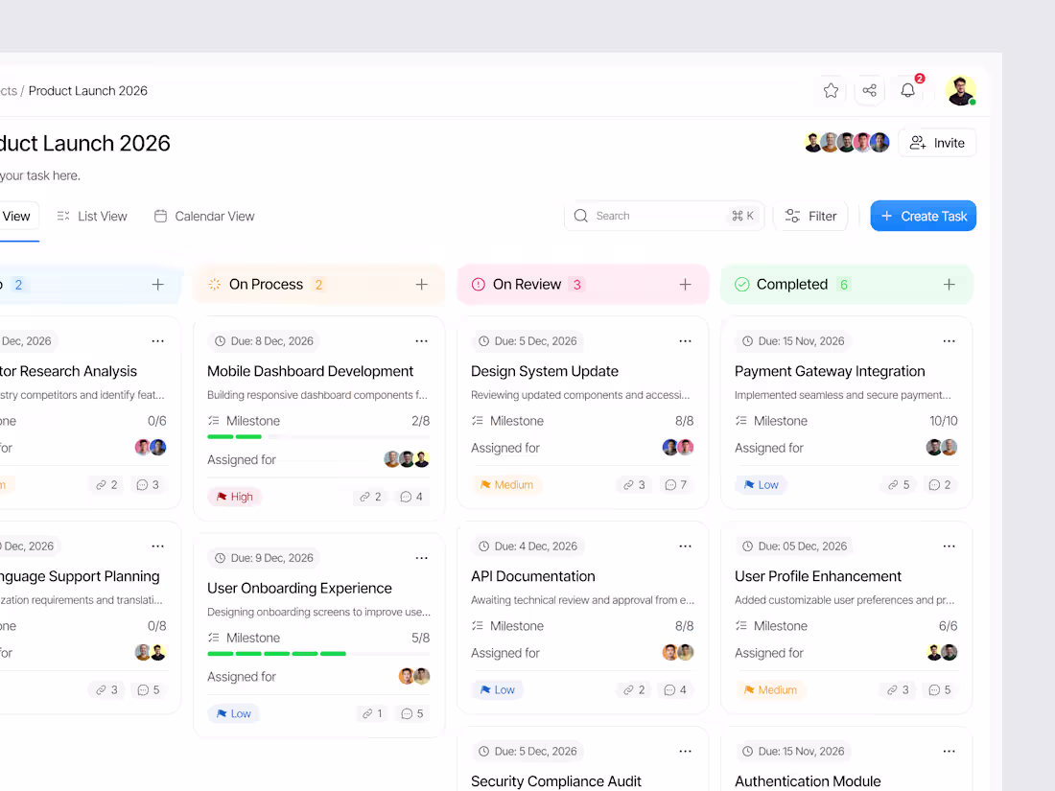Click assignee avatars on API Documentation card
Viewport: 1055px width, 791px height.
(677, 652)
